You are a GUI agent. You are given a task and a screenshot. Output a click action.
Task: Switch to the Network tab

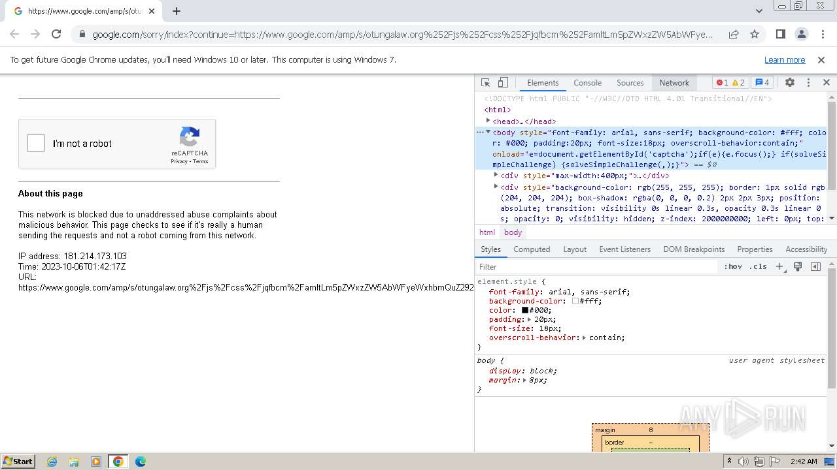(674, 83)
